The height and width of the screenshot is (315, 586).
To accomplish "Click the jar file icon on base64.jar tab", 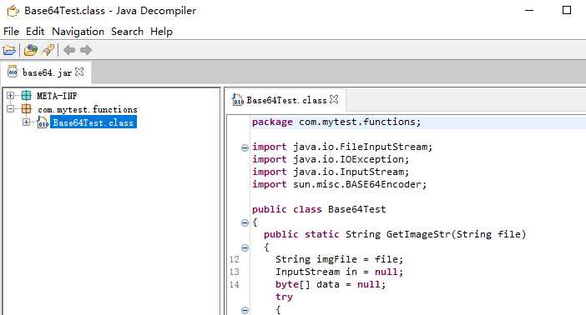I will [13, 72].
